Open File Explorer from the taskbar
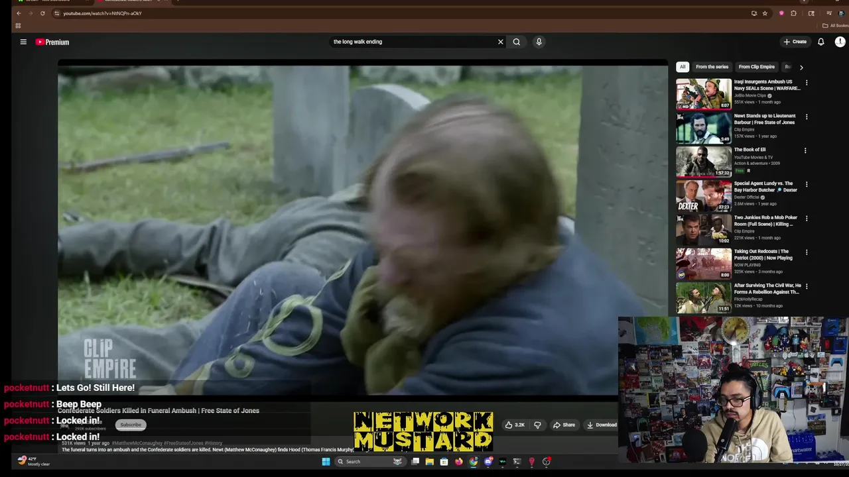Screen dimensions: 849x477 pos(430,462)
